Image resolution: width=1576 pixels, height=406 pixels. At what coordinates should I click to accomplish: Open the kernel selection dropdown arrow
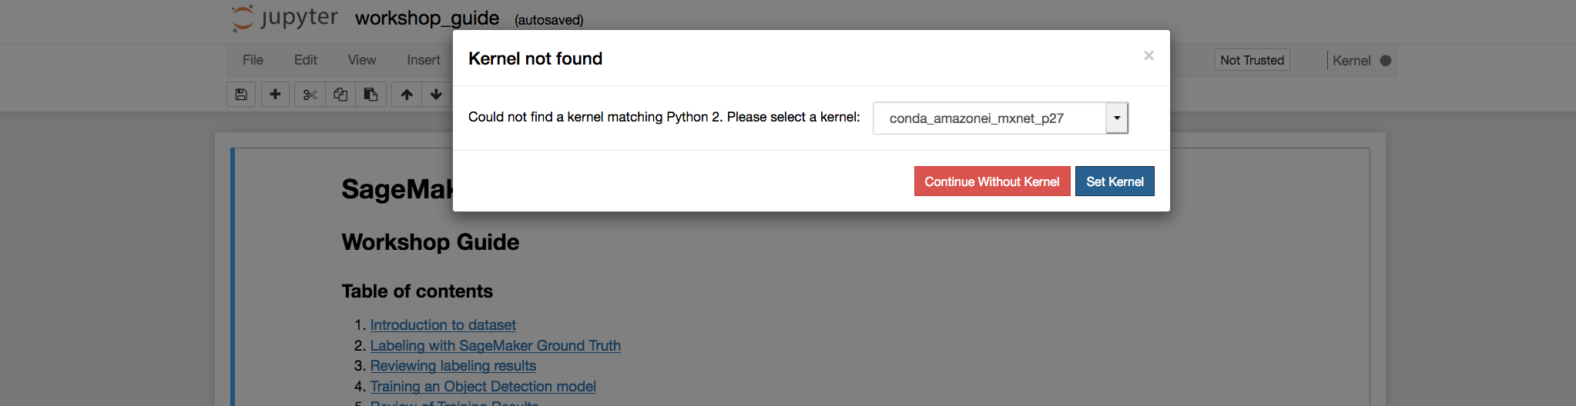click(x=1117, y=118)
